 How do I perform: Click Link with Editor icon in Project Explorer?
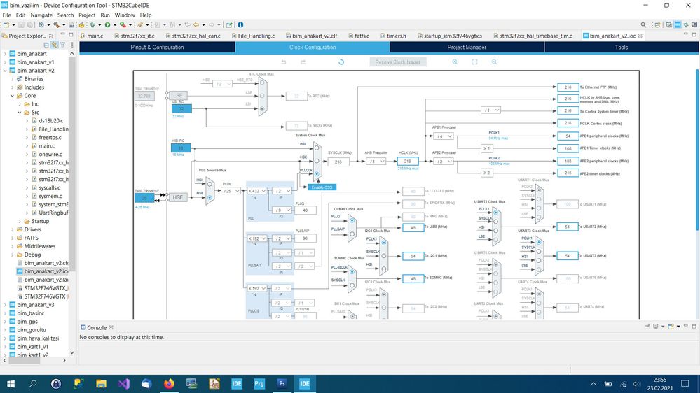click(x=55, y=45)
